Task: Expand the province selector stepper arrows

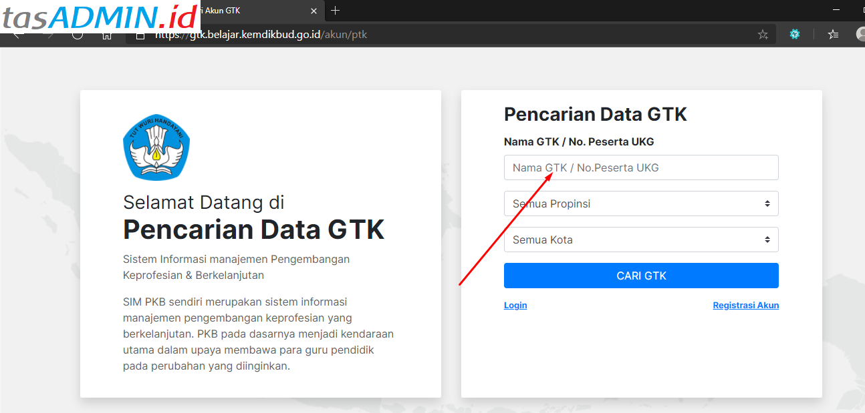Action: click(x=769, y=203)
